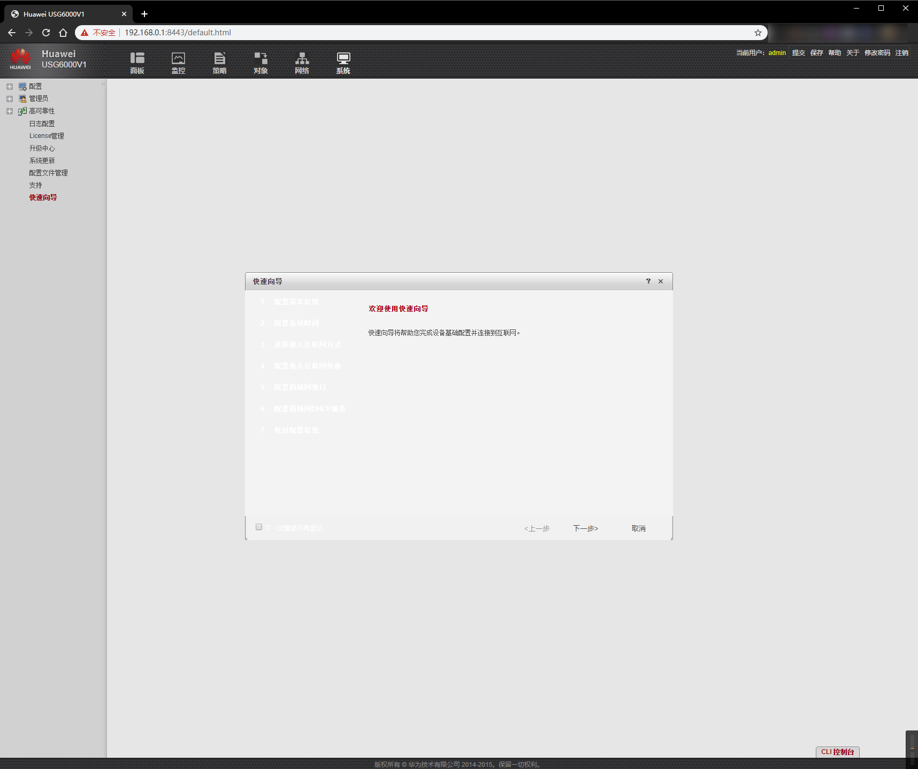
Task: Expand the 高可靠性 tree node
Action: (x=10, y=111)
